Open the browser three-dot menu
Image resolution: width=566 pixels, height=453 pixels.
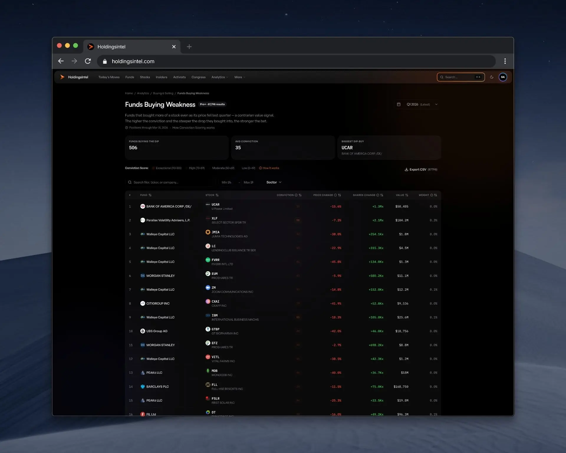(505, 61)
